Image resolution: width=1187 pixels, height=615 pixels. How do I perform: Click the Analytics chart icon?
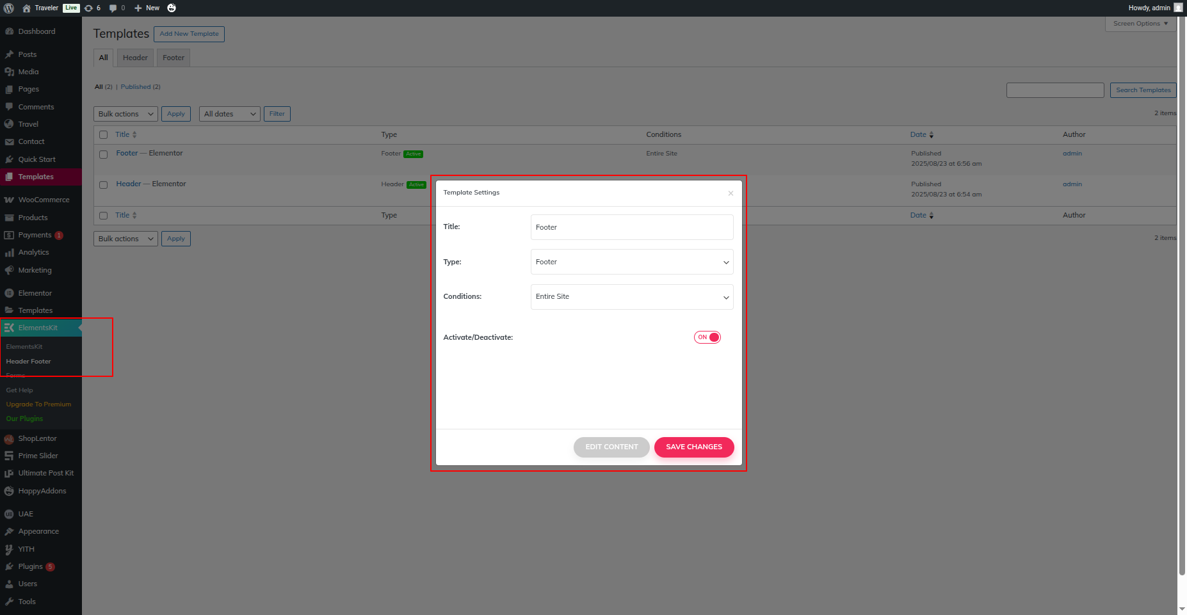pos(9,253)
